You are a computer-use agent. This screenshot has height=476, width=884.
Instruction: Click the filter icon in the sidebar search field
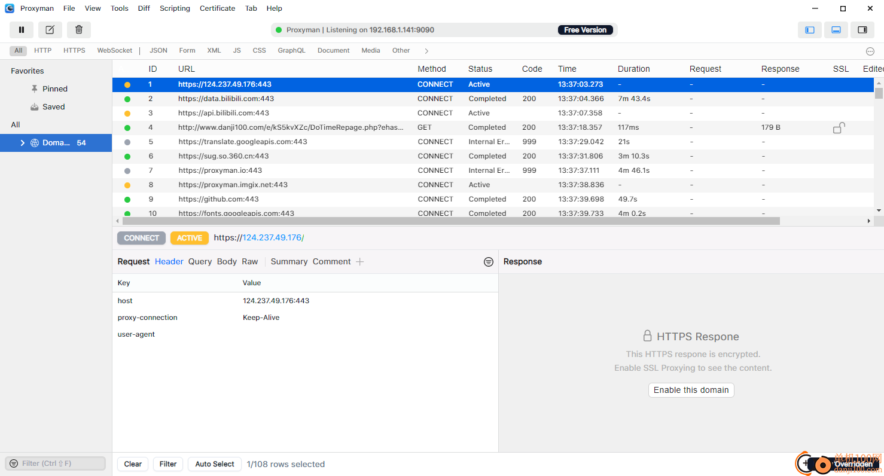point(14,463)
